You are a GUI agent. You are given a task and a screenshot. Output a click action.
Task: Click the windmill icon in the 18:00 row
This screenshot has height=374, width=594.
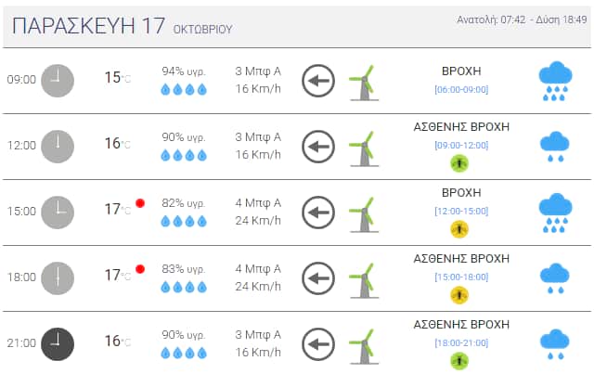363,277
